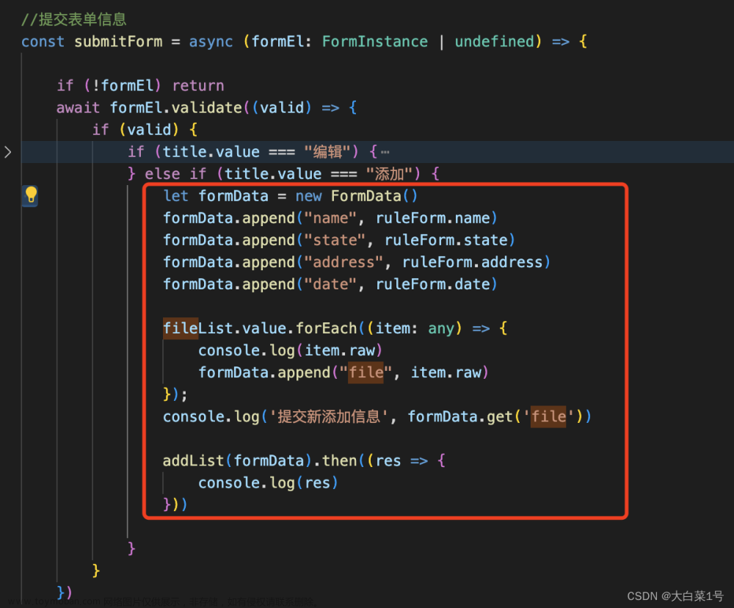This screenshot has height=608, width=734.
Task: Click the async keyword
Action: (x=211, y=42)
